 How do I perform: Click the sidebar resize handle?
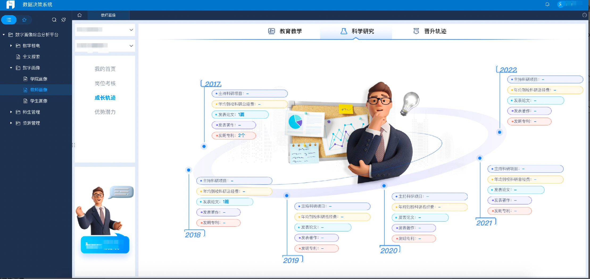click(73, 145)
